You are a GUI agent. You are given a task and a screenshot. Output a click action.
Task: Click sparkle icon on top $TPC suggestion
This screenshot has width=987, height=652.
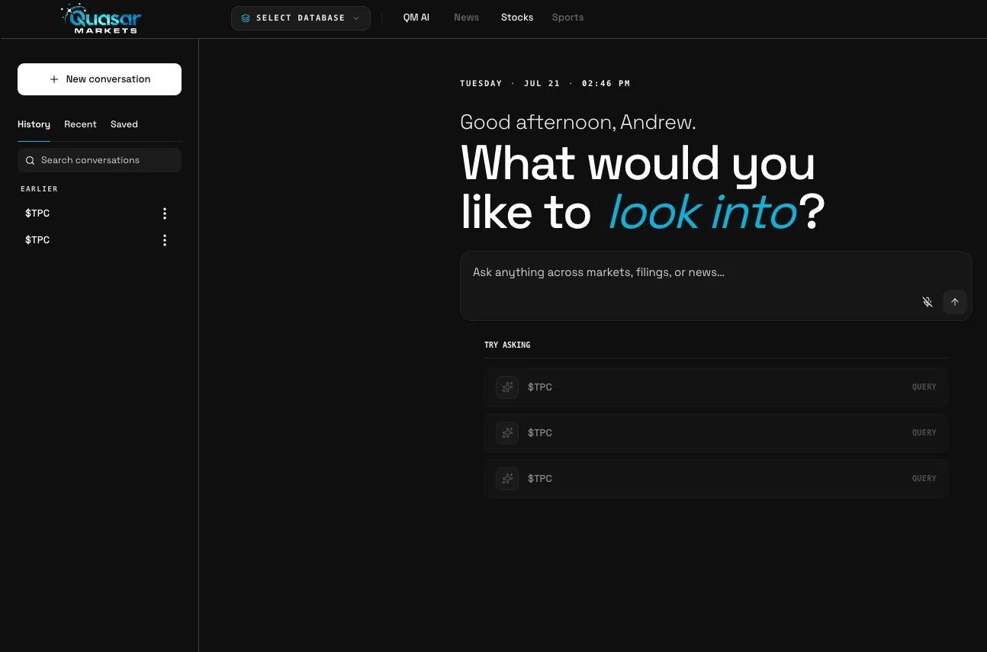(507, 387)
